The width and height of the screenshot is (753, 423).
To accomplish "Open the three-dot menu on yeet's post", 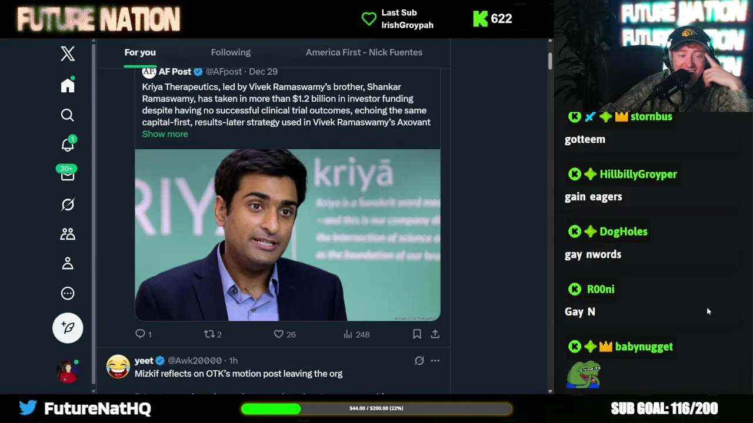I will tap(435, 361).
